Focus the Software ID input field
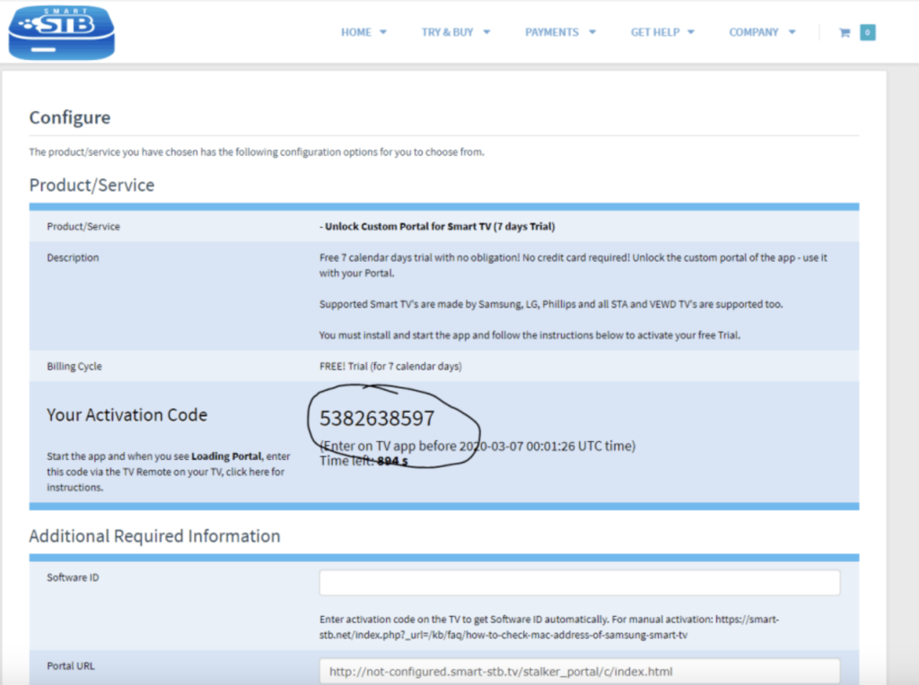919x685 pixels. (x=579, y=583)
